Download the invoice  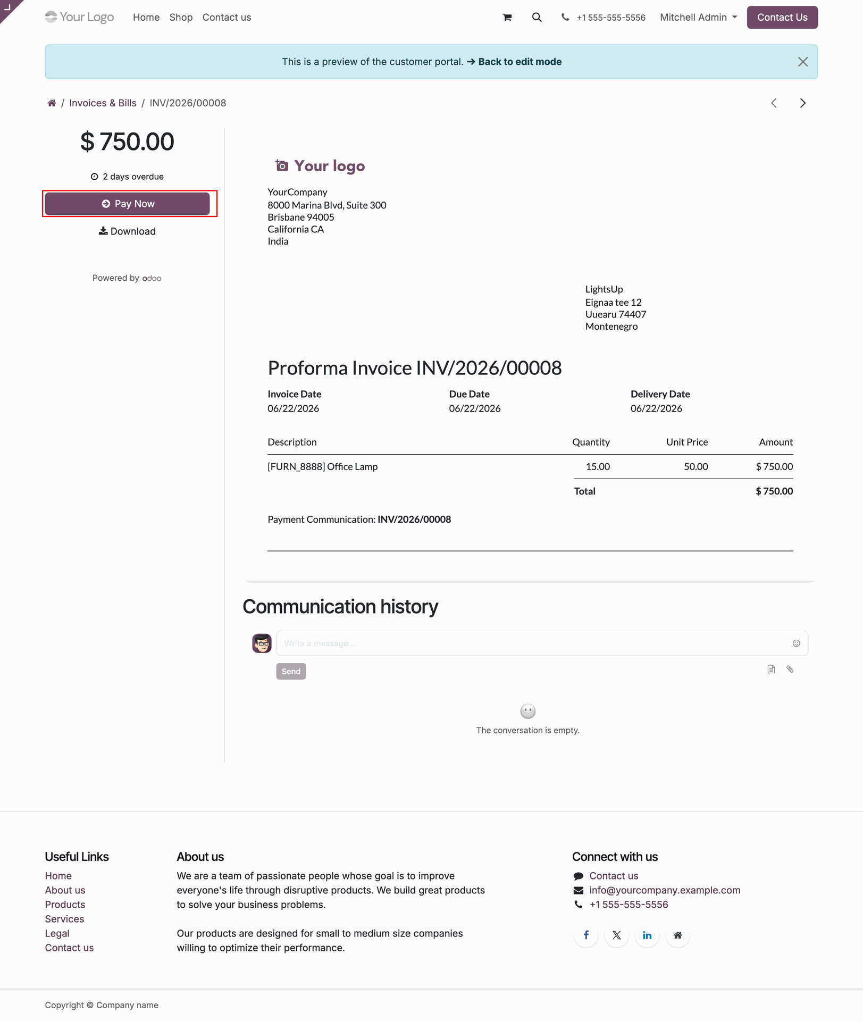[127, 231]
